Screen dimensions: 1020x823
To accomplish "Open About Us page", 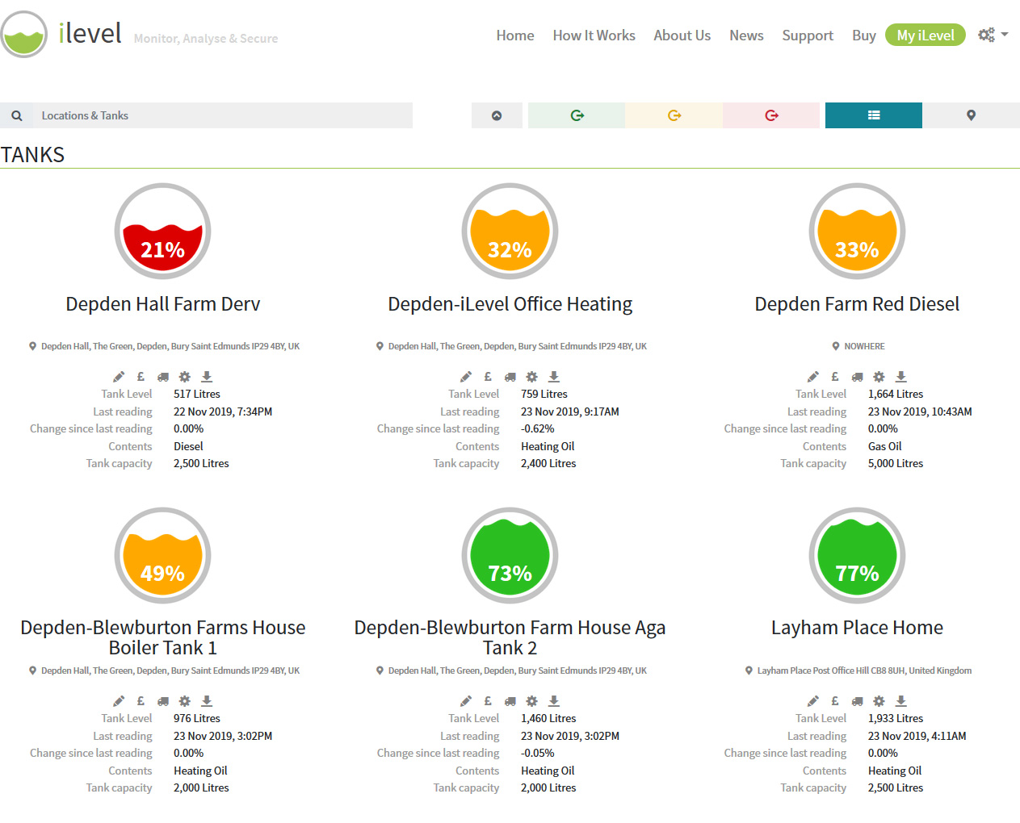I will (682, 36).
